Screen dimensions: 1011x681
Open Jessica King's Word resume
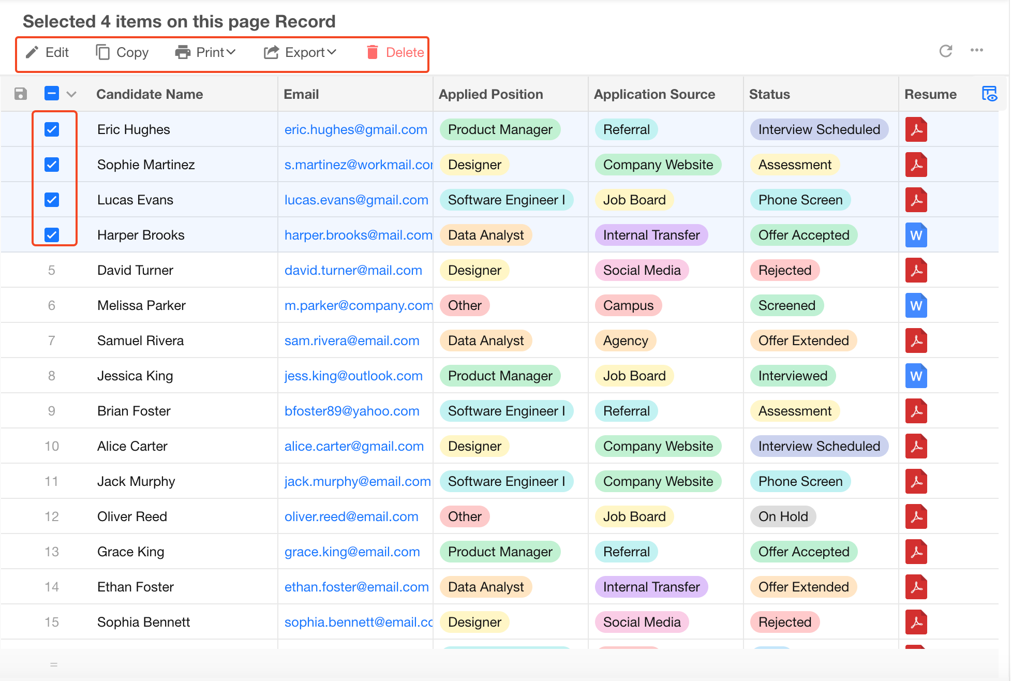916,376
